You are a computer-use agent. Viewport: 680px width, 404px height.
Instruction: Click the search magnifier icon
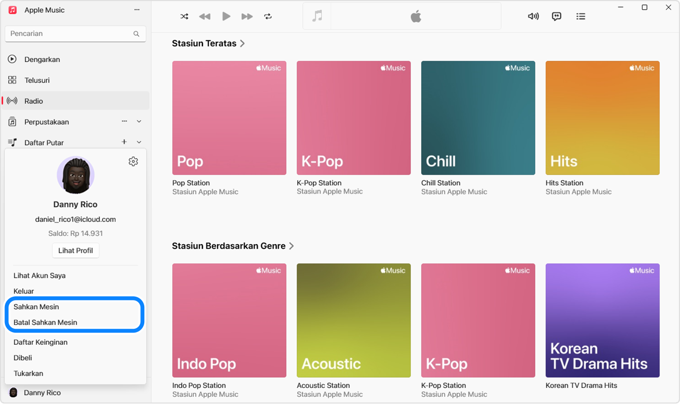(x=136, y=34)
